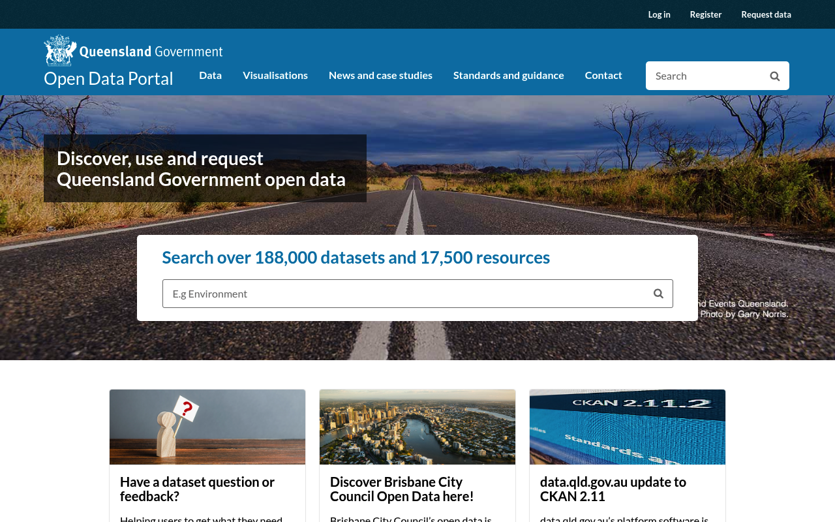Click 'Search over 188,000 datasets' heading text
Viewport: 835px width, 522px height.
click(356, 257)
